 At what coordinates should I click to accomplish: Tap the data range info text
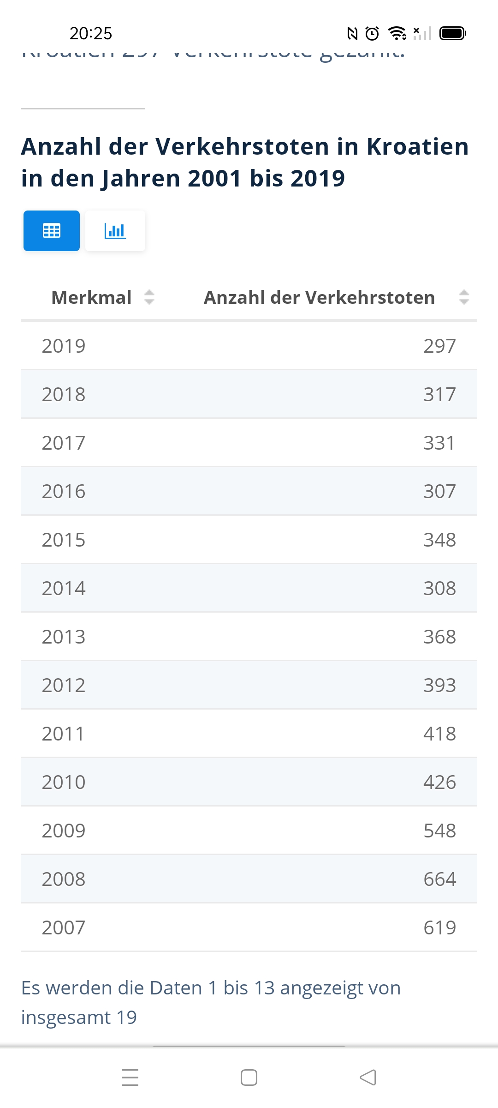point(211,1002)
